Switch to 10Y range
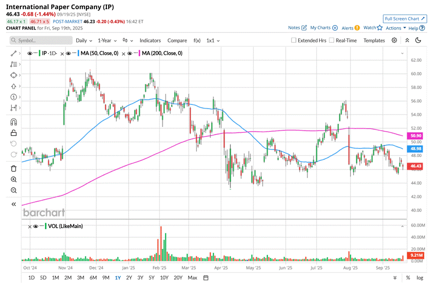 click(x=164, y=278)
